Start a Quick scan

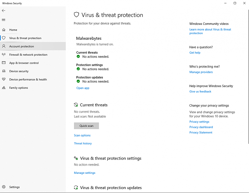tap(86, 126)
